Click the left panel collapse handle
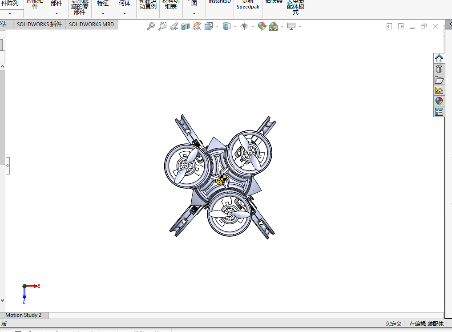452x332 pixels. [x=8, y=166]
